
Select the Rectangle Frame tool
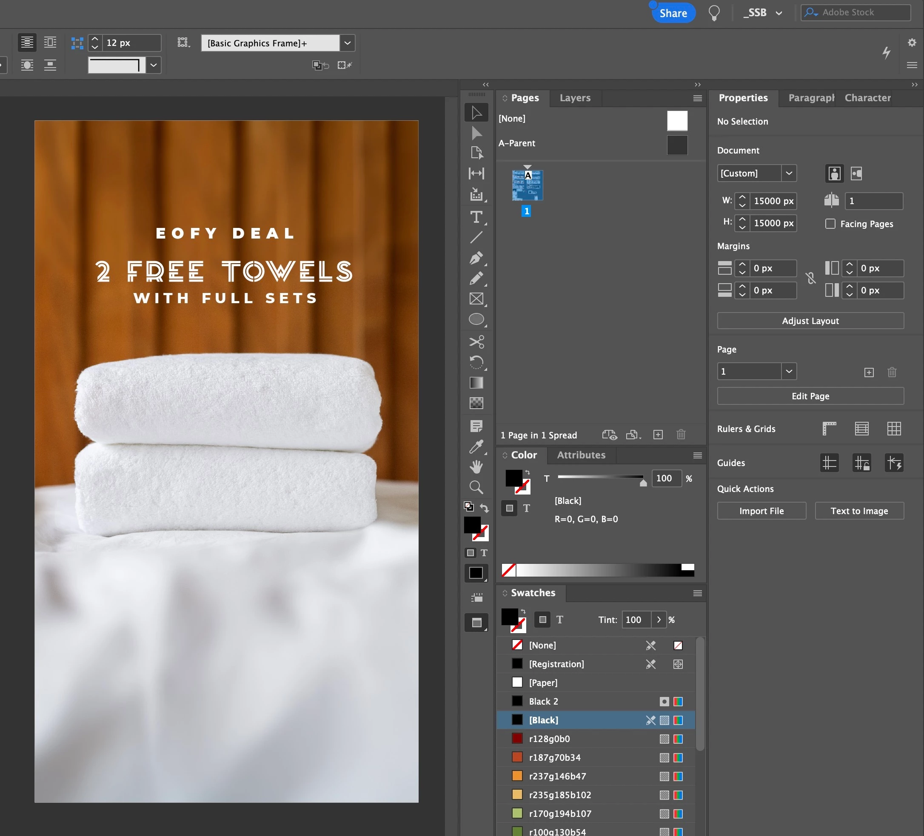point(476,299)
